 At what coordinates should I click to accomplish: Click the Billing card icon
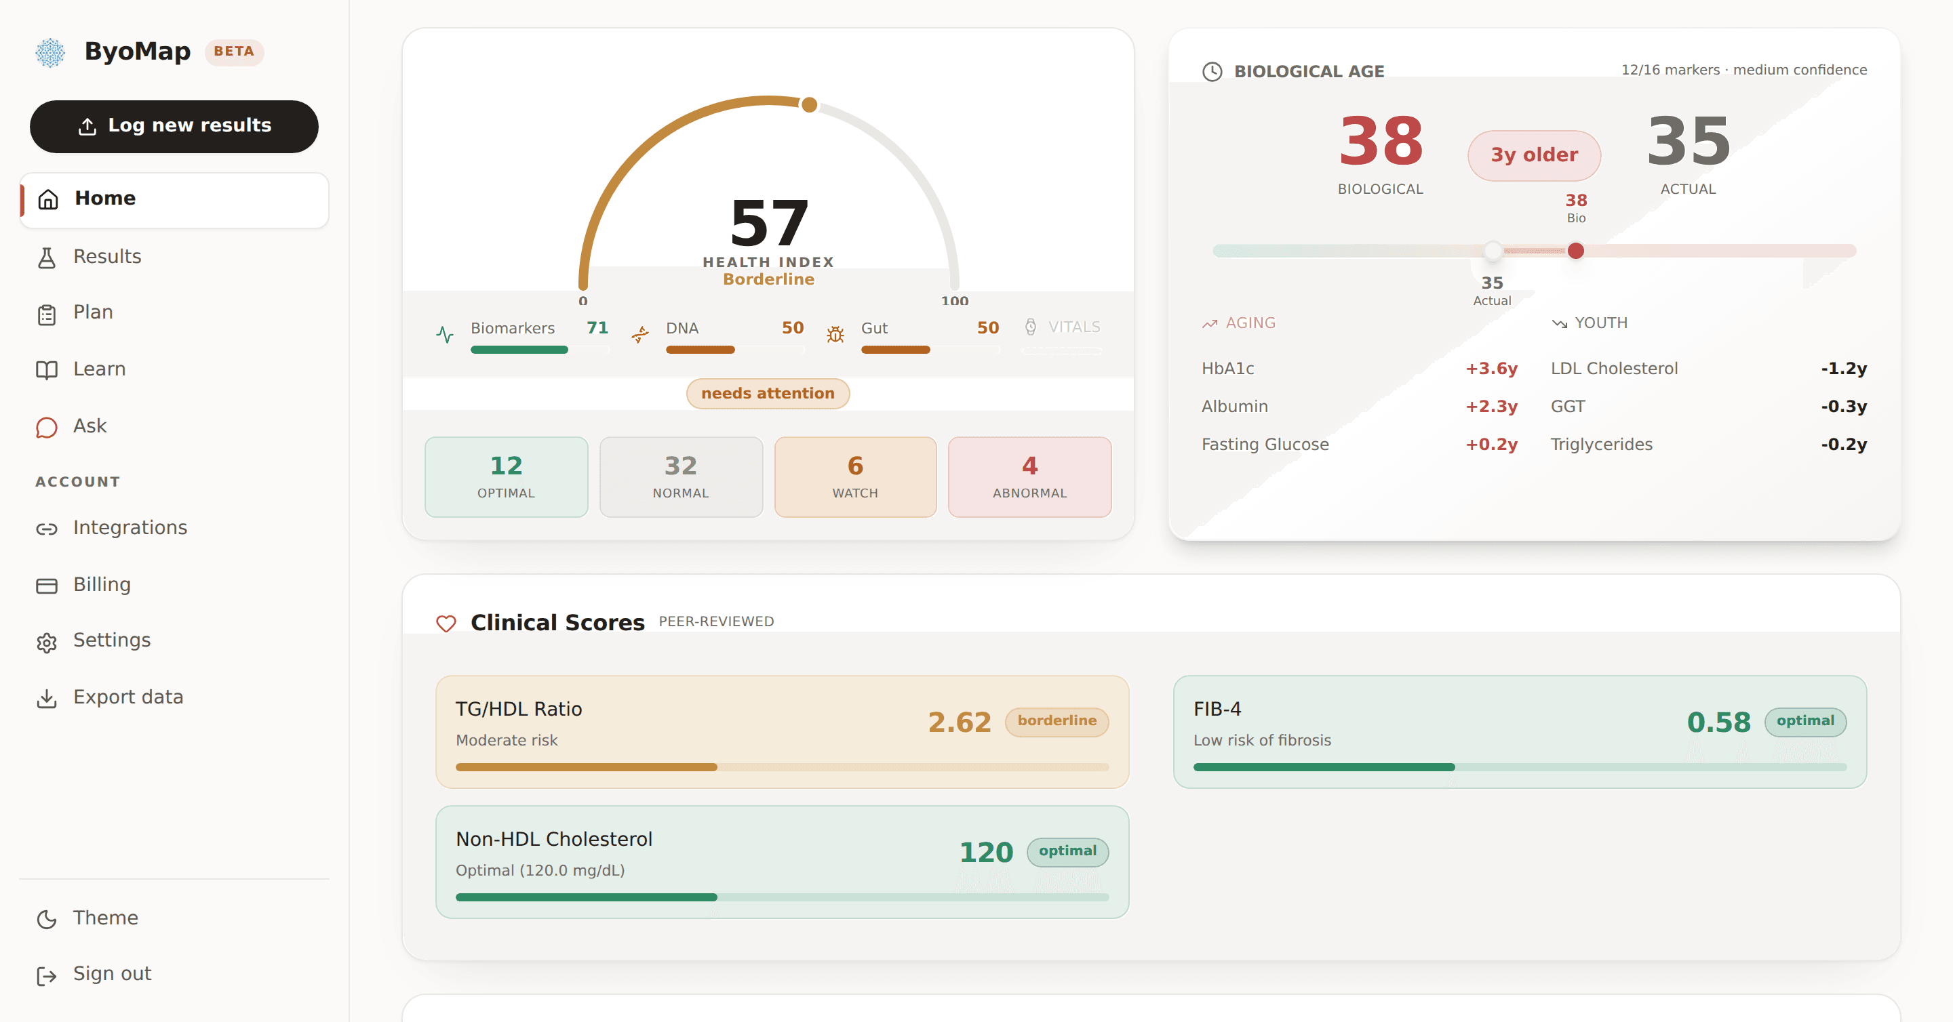pos(47,586)
